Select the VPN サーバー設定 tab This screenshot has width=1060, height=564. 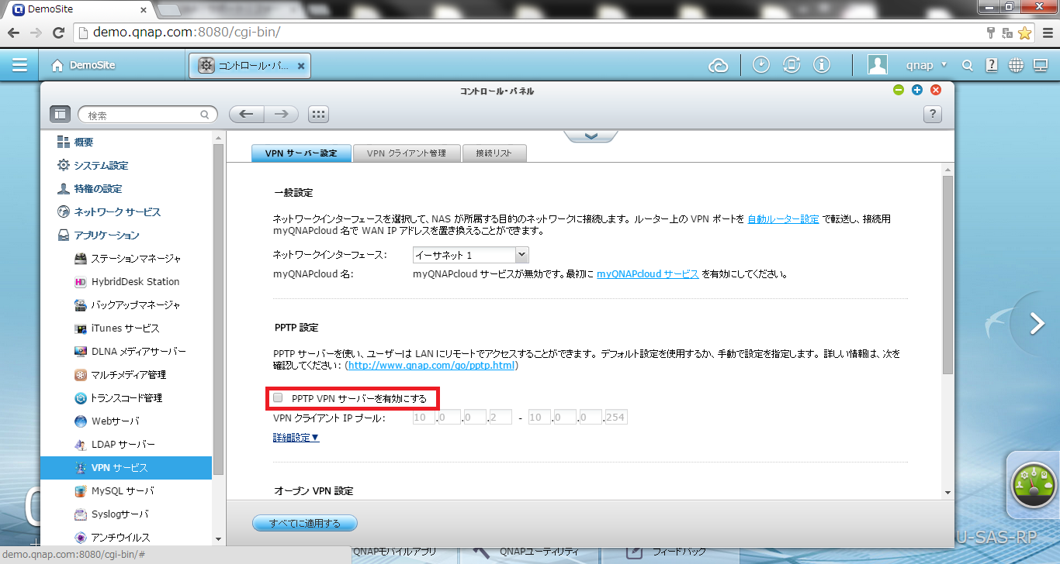pyautogui.click(x=301, y=153)
